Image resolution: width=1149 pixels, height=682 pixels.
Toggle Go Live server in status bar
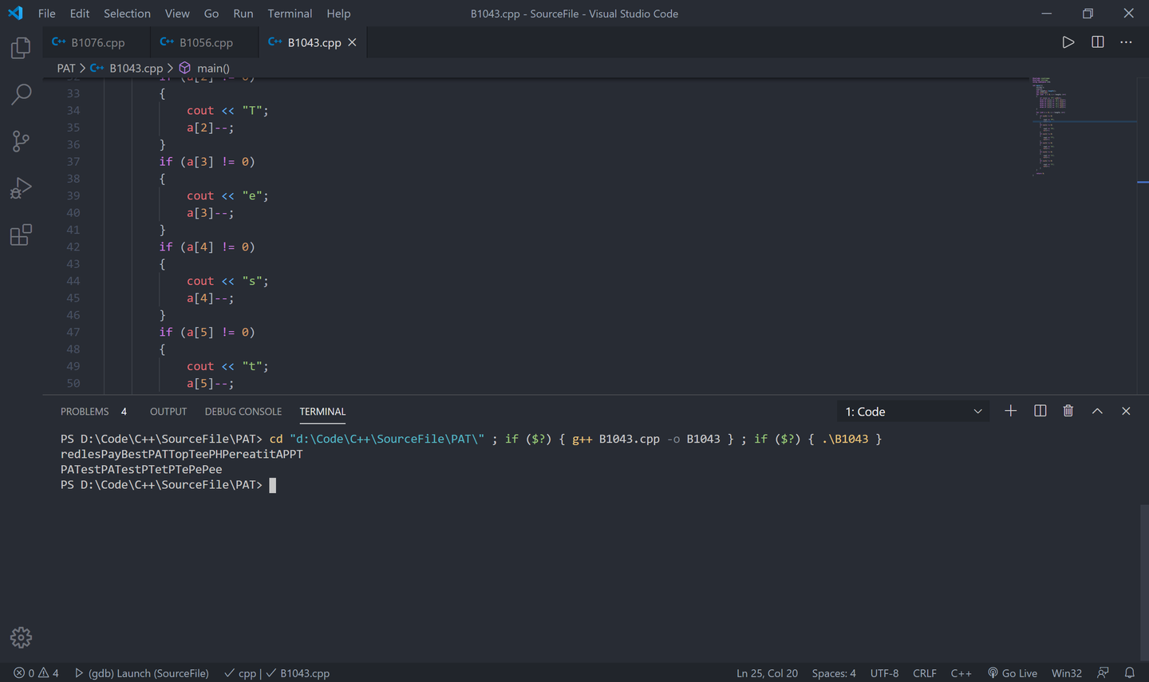[1013, 673]
